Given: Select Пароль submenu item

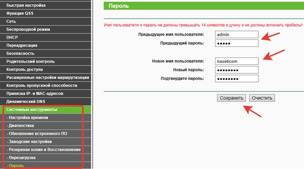Looking at the screenshot, I should coord(45,166).
